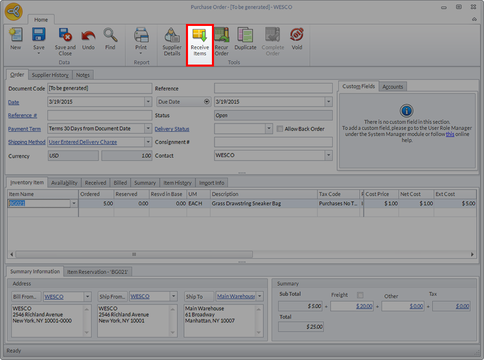Expand the Payment Term dropdown
This screenshot has height=360, width=484.
click(148, 129)
